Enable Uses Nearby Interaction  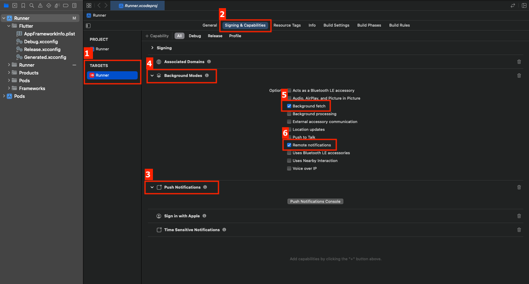coord(289,161)
